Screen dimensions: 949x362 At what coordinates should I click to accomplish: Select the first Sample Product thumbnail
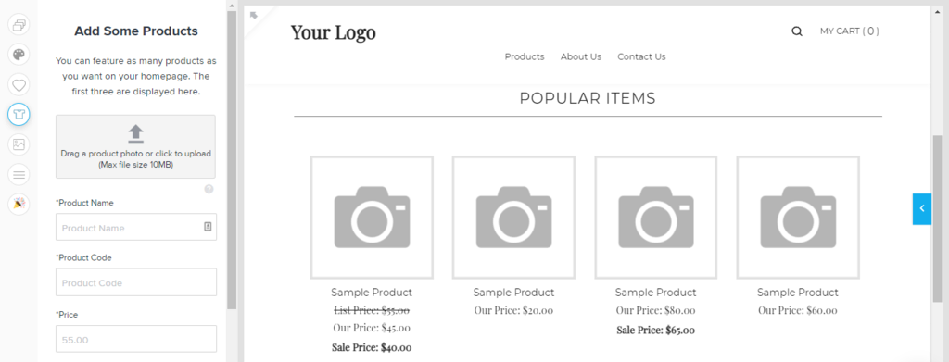372,218
